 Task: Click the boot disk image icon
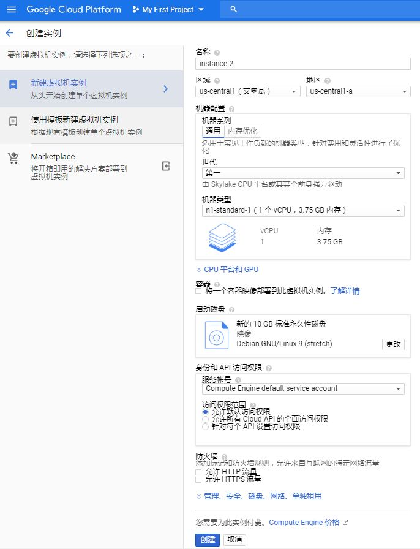point(217,335)
